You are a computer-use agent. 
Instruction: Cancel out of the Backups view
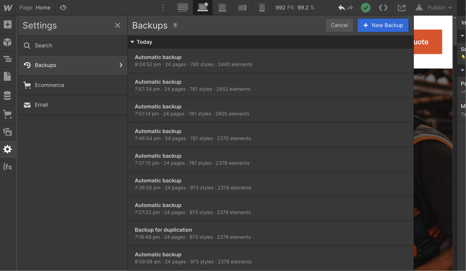[339, 25]
